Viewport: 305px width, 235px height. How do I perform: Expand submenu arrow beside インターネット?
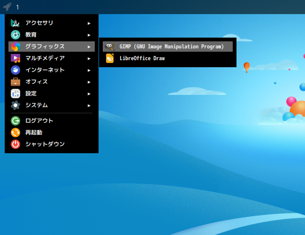[89, 70]
